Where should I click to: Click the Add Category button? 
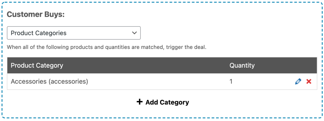pos(163,102)
